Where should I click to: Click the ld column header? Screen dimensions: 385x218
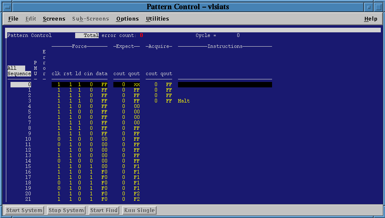(78, 74)
